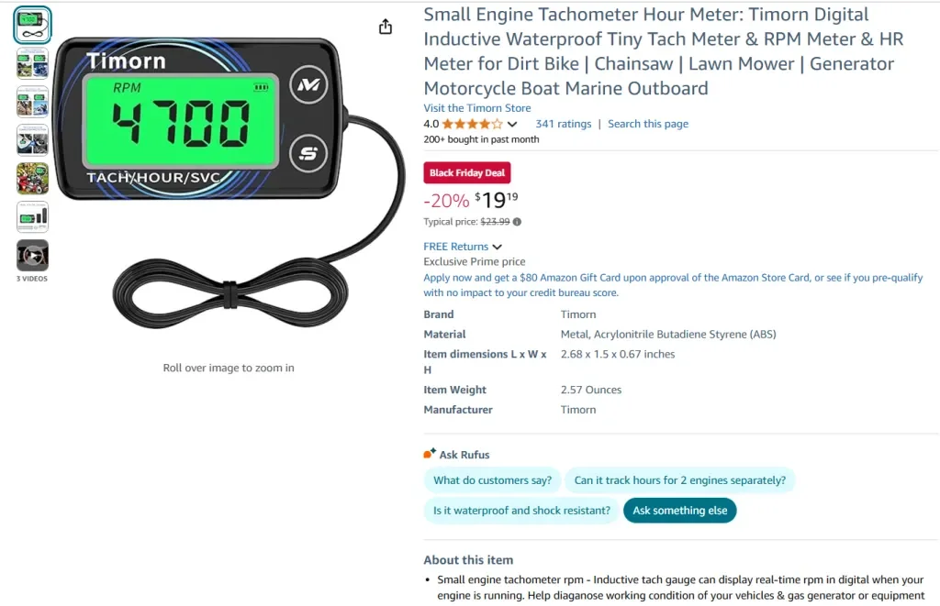Click Search this page link
The height and width of the screenshot is (606, 940).
[x=648, y=124]
